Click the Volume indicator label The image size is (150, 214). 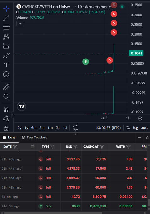click(22, 18)
